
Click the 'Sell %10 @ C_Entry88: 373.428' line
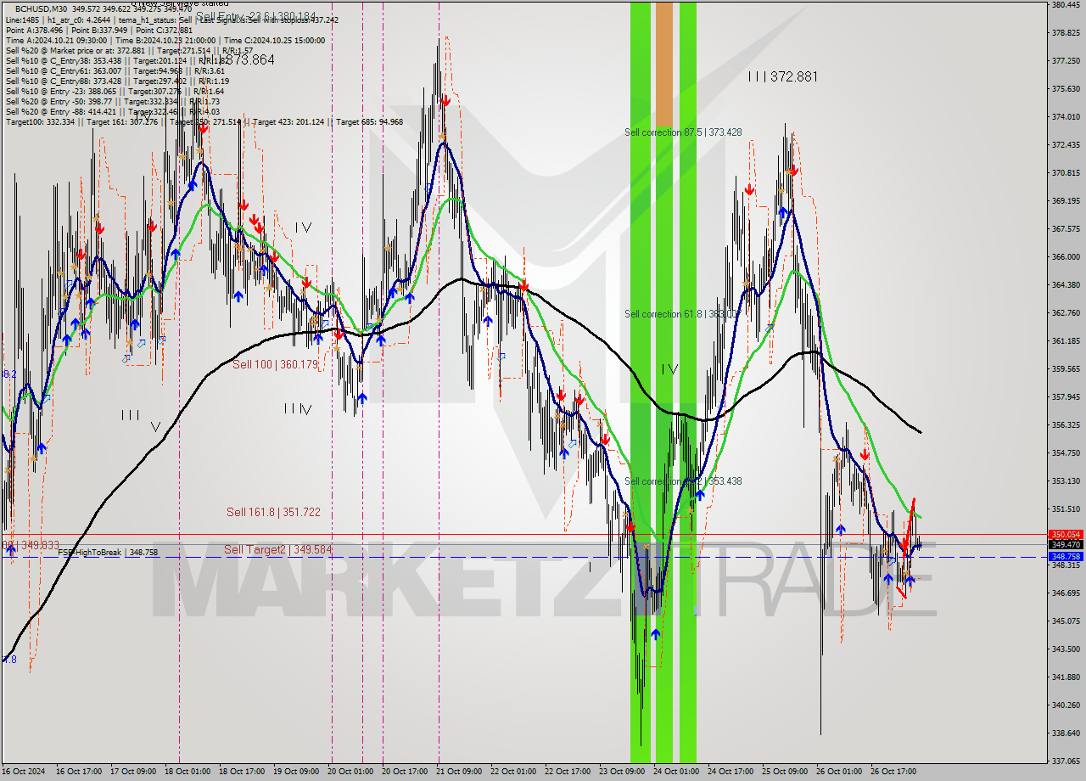pyautogui.click(x=117, y=81)
